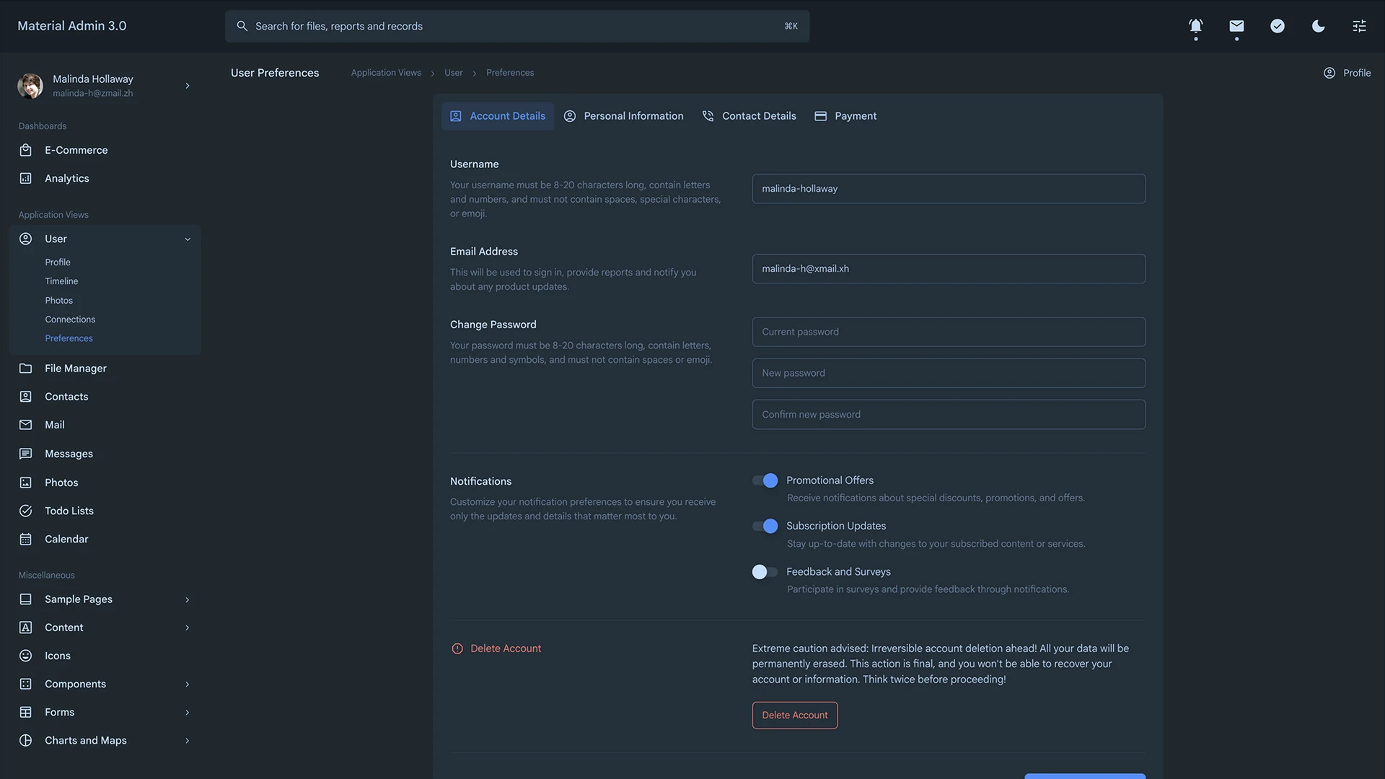Screen dimensions: 1385x779
Task: Switch theme with the moon icon
Action: point(1318,26)
